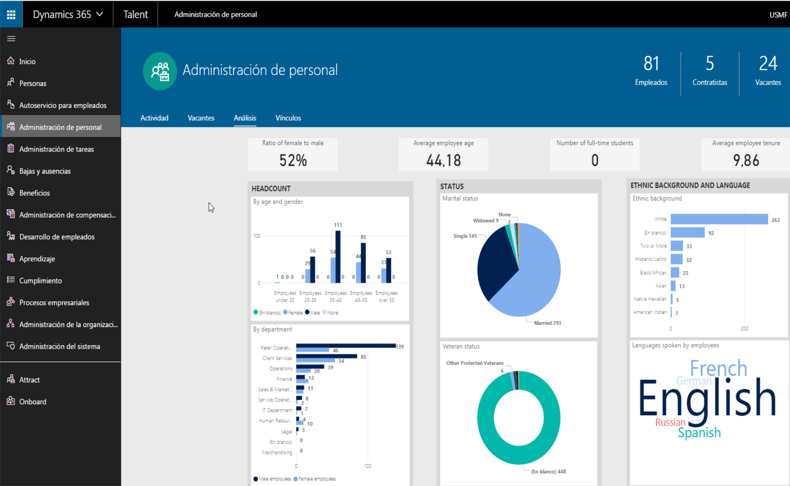Click Male employees legend swatch

tap(256, 479)
